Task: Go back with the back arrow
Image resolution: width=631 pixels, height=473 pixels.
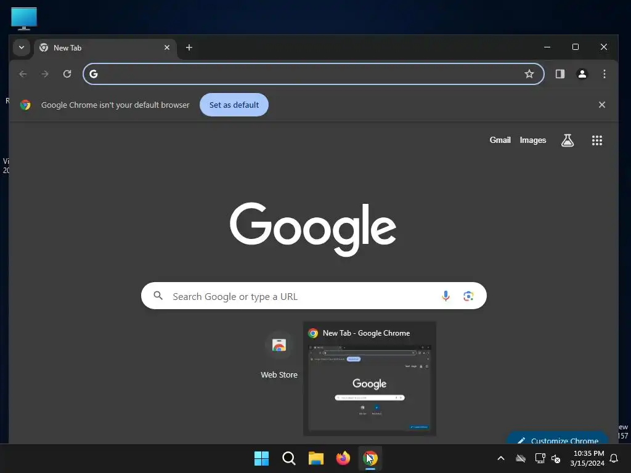Action: 23,74
